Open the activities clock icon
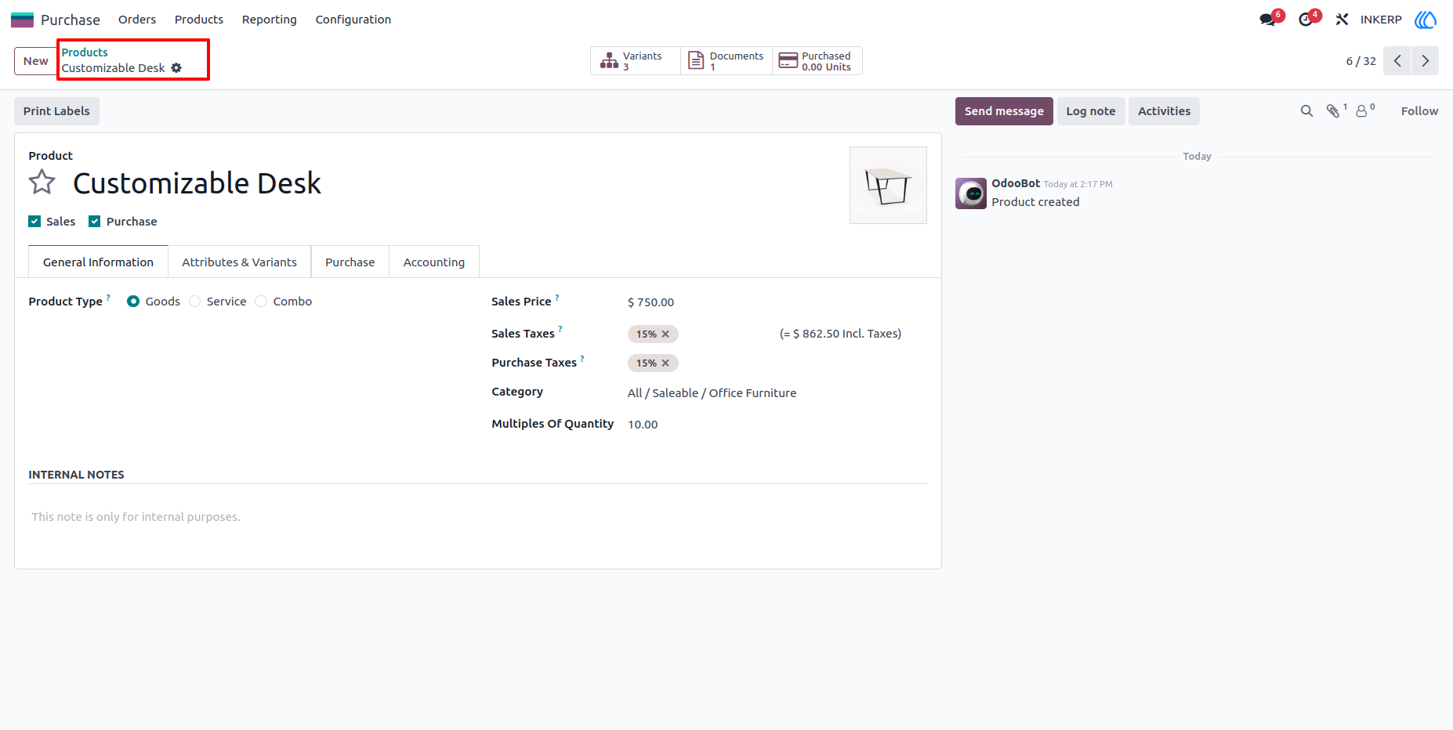Screen dimensions: 1453x730 tap(1306, 20)
